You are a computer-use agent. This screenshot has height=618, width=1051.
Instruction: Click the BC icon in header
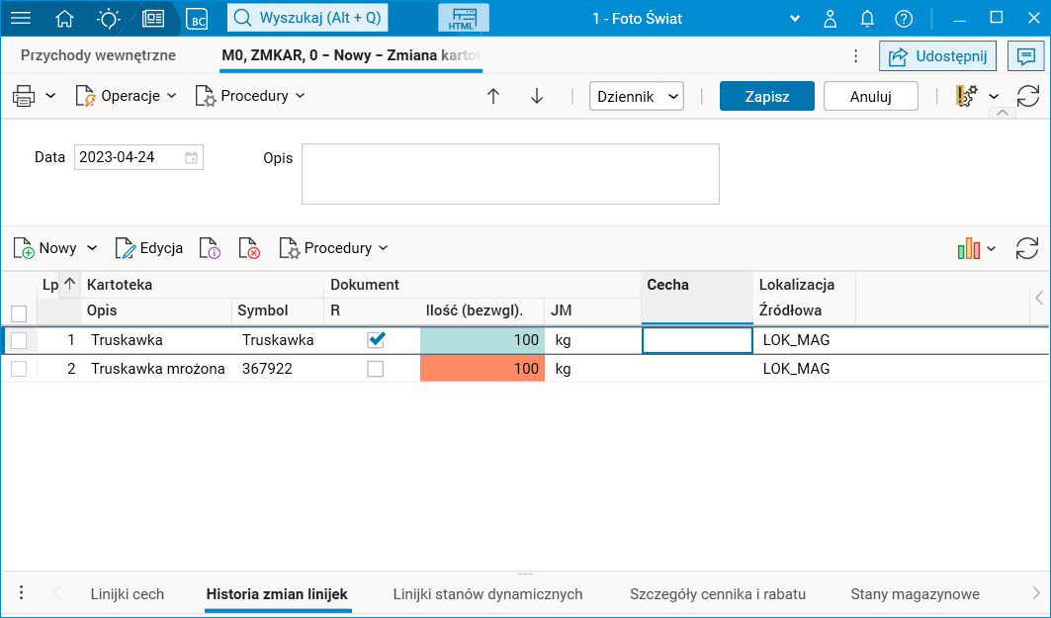coord(197,19)
